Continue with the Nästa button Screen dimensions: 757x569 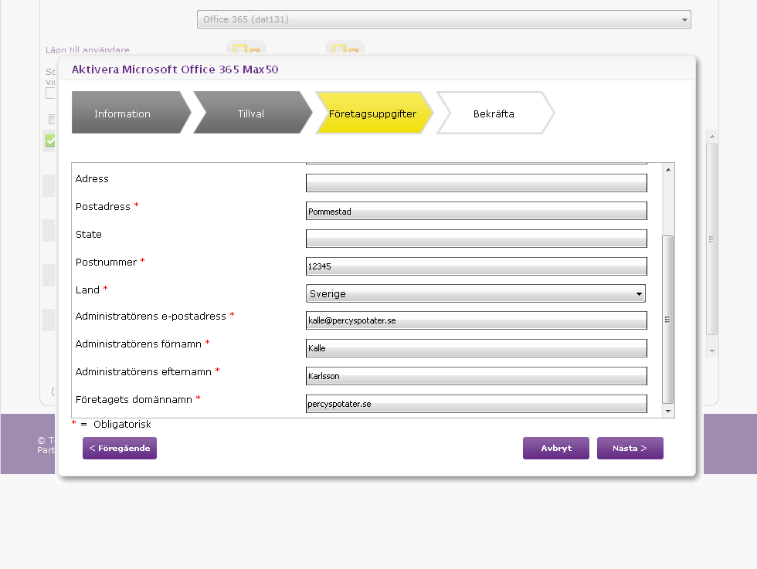tap(630, 448)
